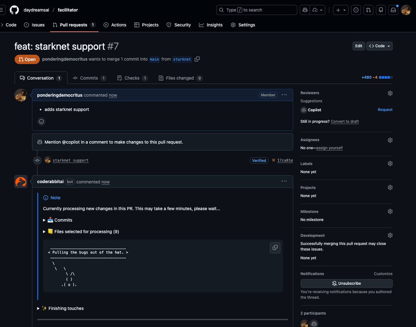
Task: Click the Copilot participant avatar
Action: (x=314, y=324)
